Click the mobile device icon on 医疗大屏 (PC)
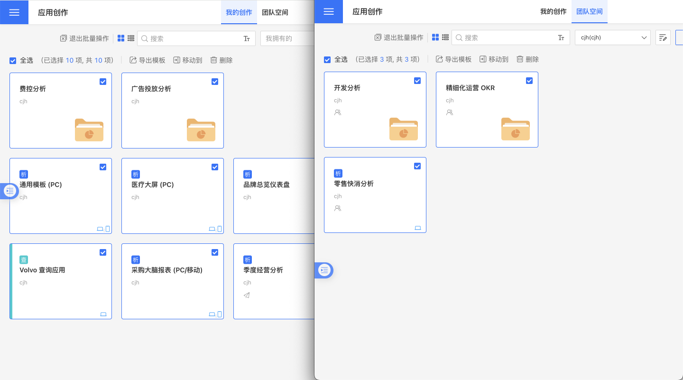Viewport: 683px width, 380px height. [x=220, y=229]
